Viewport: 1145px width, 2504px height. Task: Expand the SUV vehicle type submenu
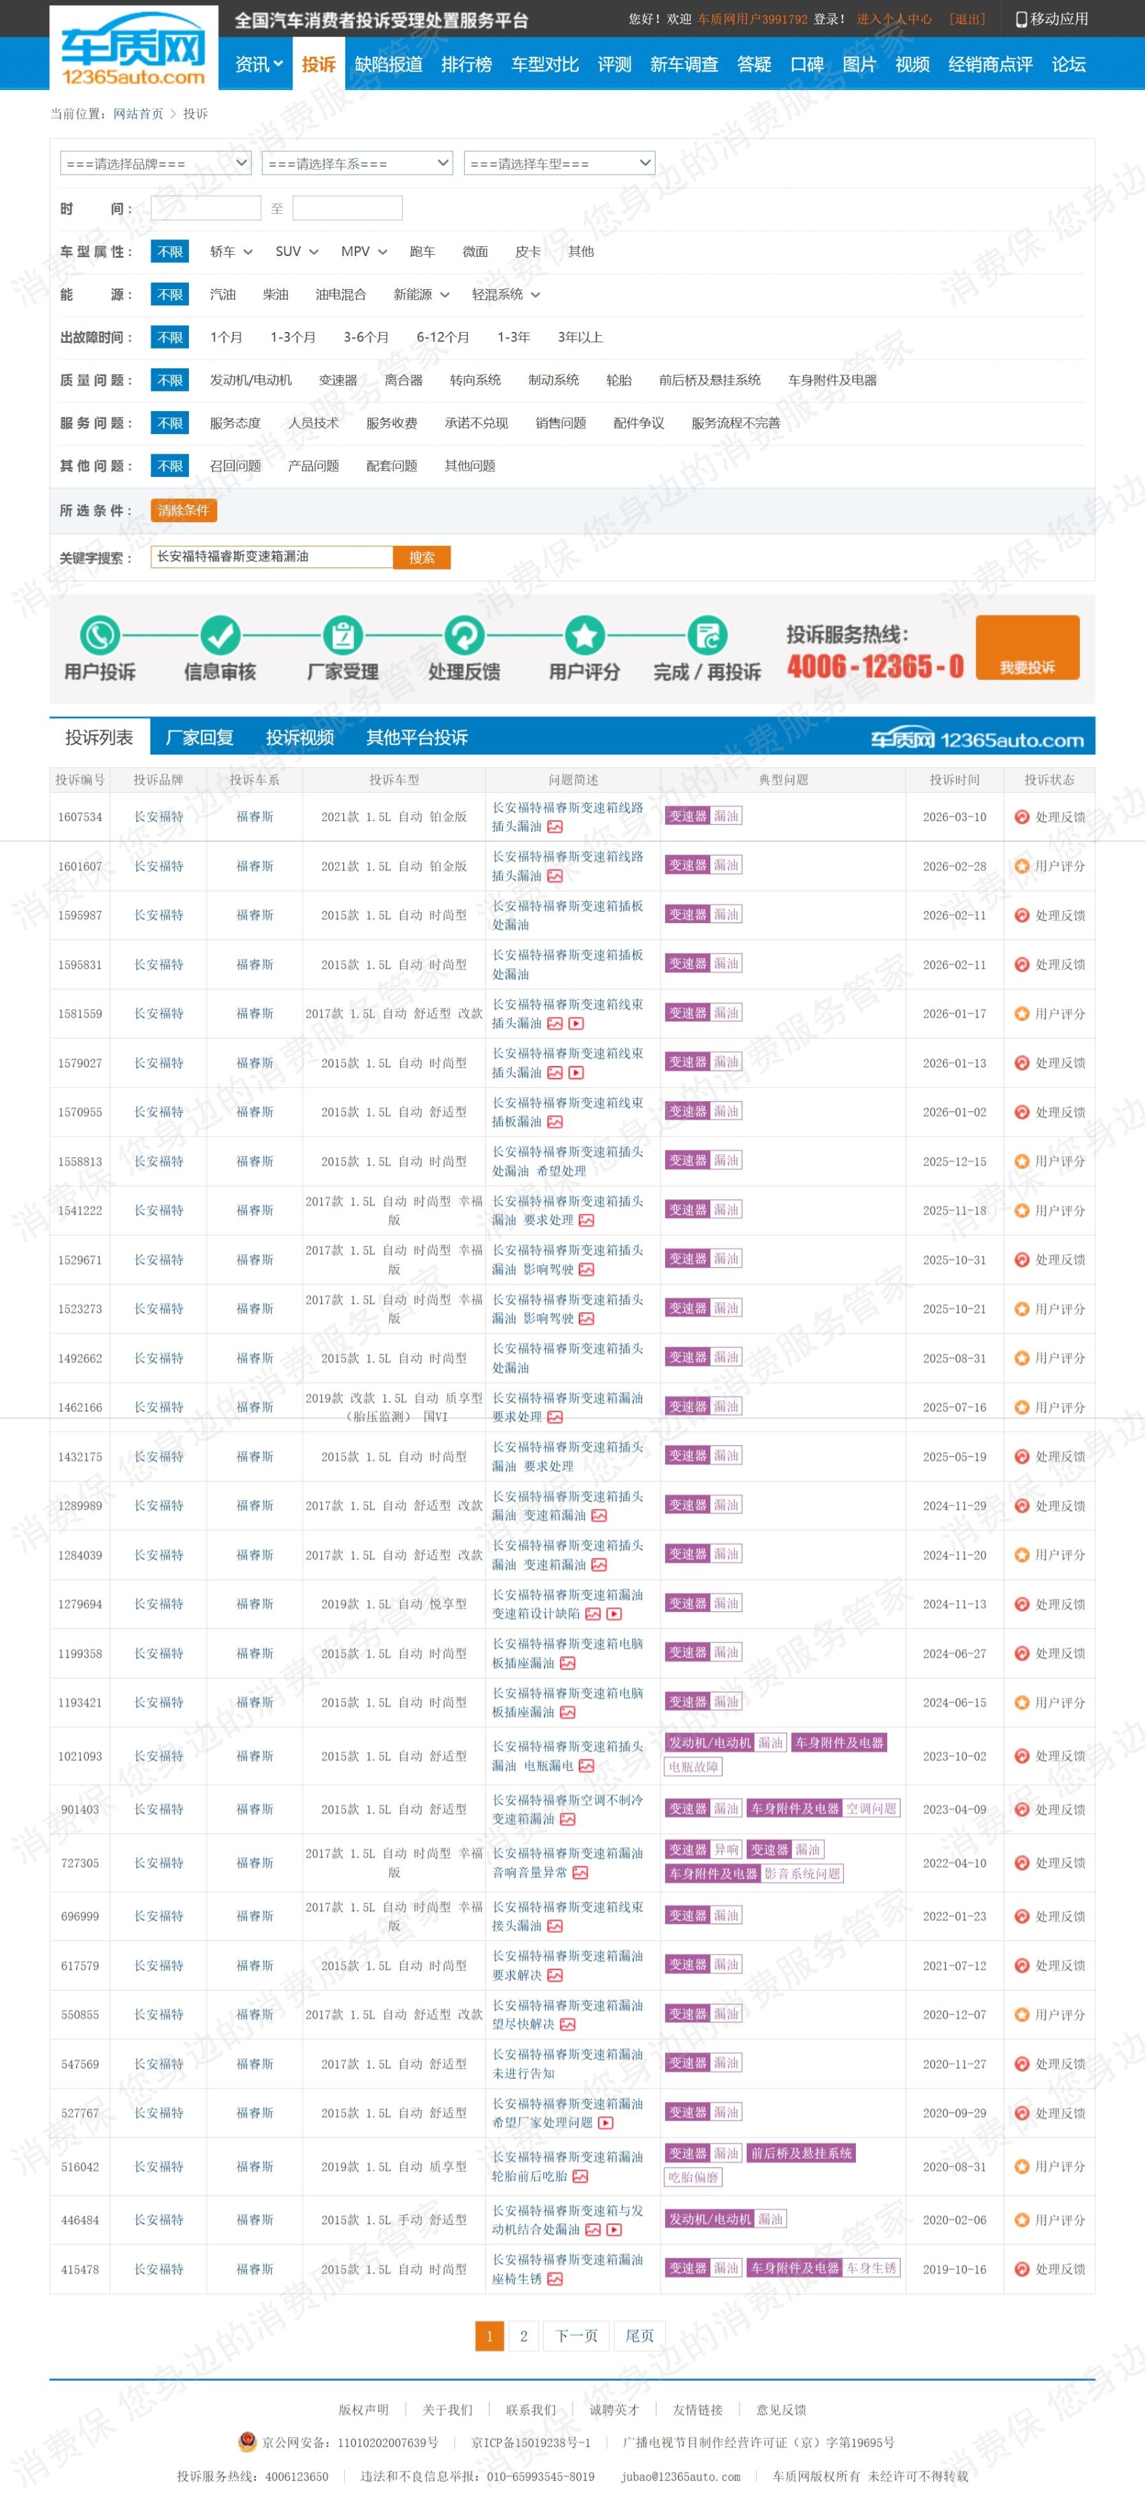coord(296,251)
